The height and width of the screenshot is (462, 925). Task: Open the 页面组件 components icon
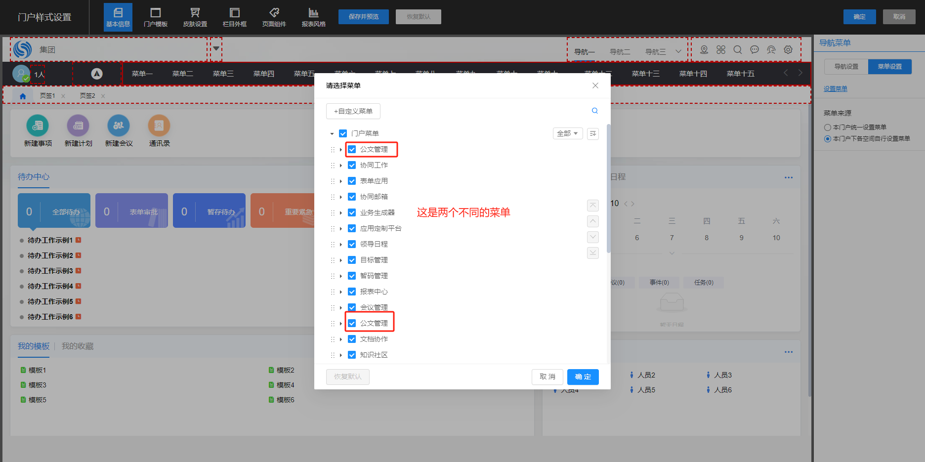(274, 17)
